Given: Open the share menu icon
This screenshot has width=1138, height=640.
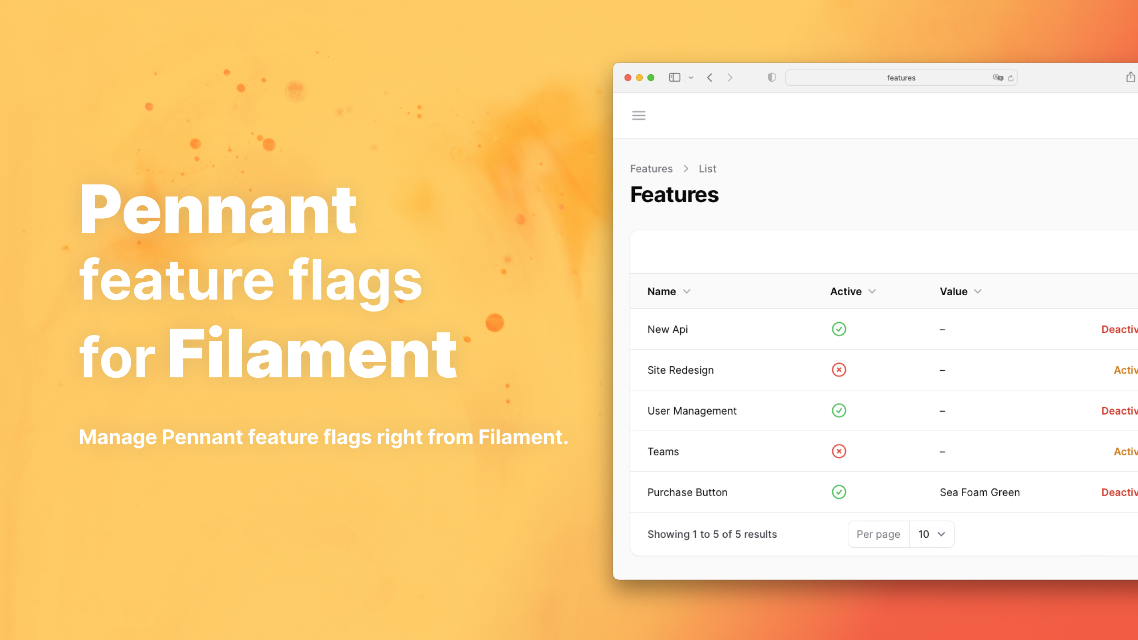Looking at the screenshot, I should 1131,76.
